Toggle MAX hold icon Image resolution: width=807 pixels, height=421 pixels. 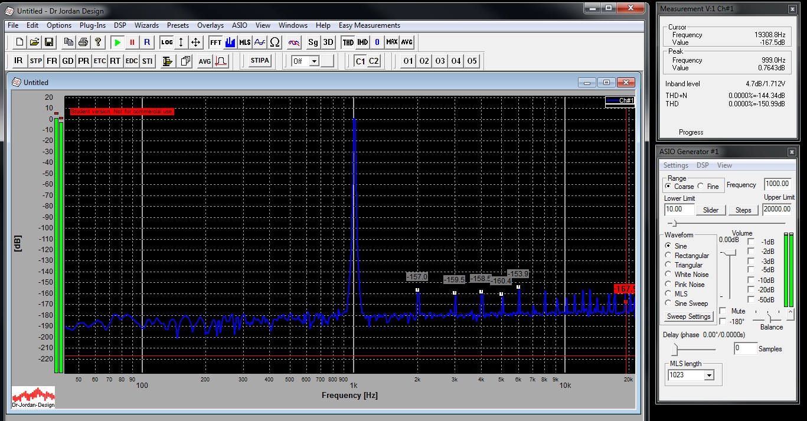[x=392, y=42]
